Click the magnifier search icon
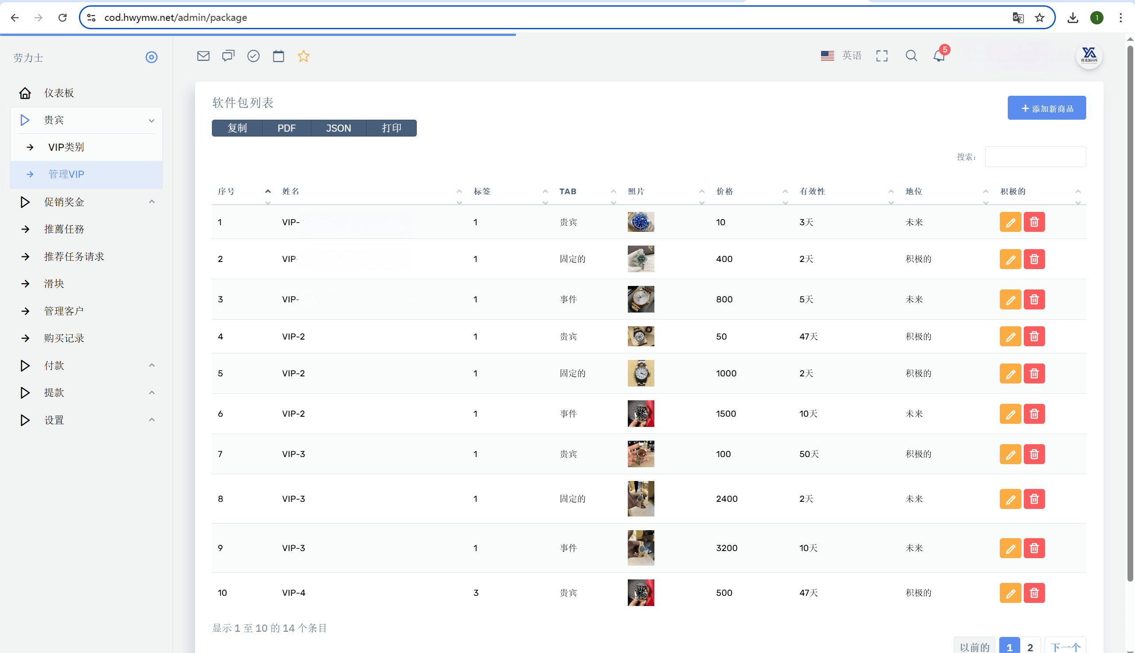 (911, 56)
